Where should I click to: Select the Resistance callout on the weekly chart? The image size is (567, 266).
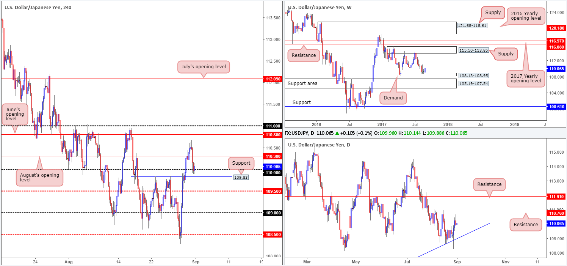[x=304, y=55]
